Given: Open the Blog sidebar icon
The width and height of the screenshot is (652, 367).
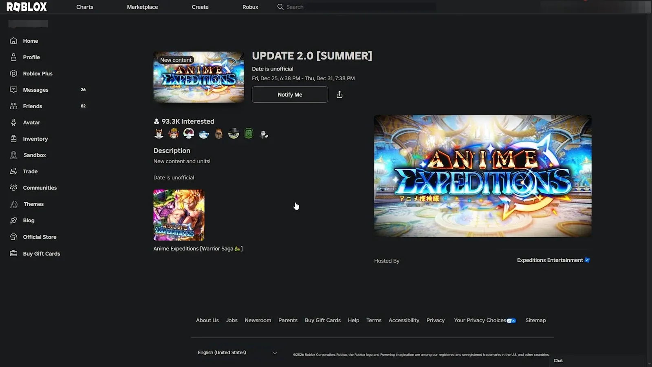Looking at the screenshot, I should pos(13,220).
